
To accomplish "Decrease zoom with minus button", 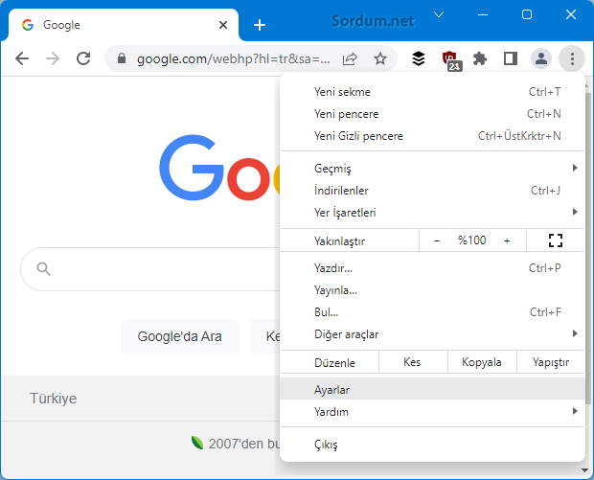I will tap(437, 240).
